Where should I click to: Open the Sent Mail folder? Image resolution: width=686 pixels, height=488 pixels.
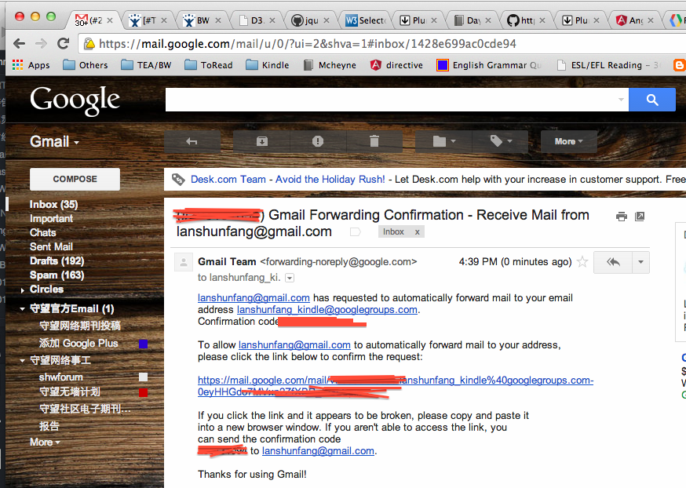[51, 246]
